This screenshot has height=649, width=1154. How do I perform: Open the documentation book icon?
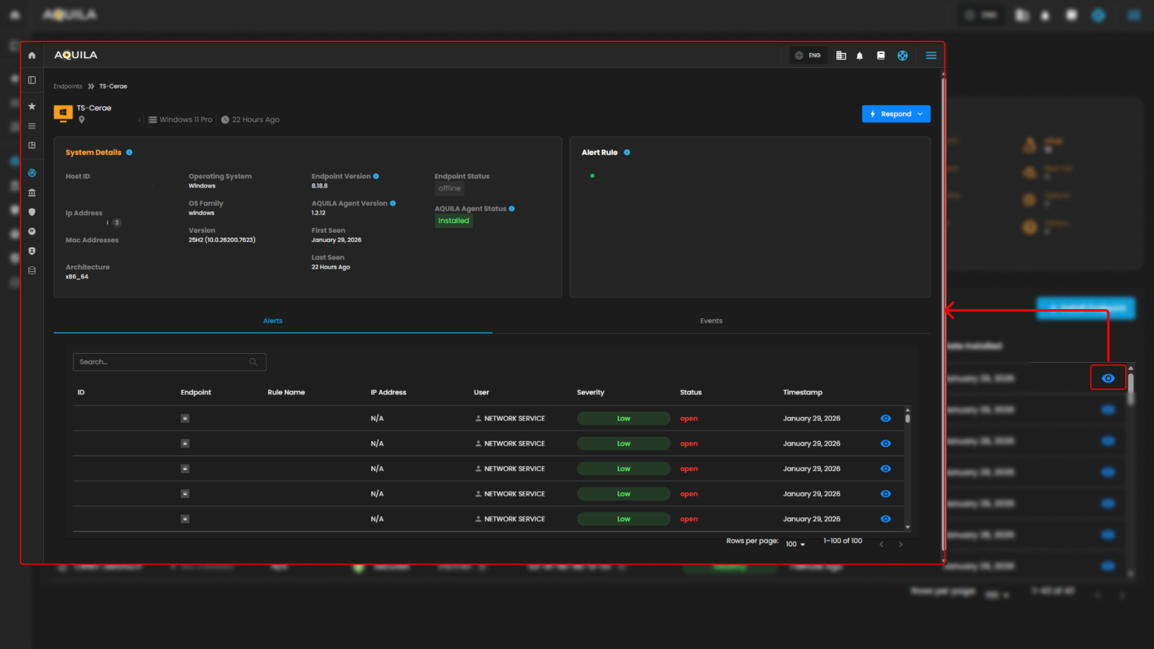[x=881, y=56]
